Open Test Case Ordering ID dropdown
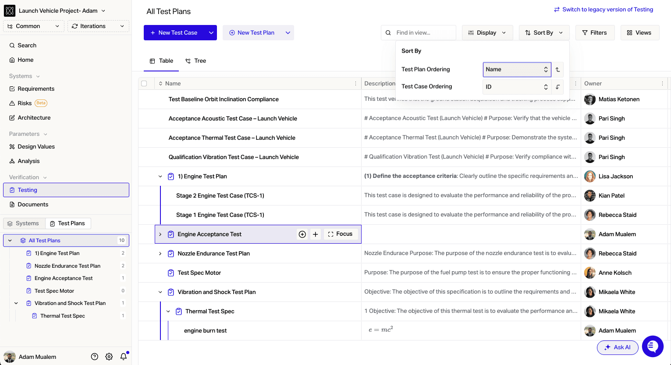 517,87
